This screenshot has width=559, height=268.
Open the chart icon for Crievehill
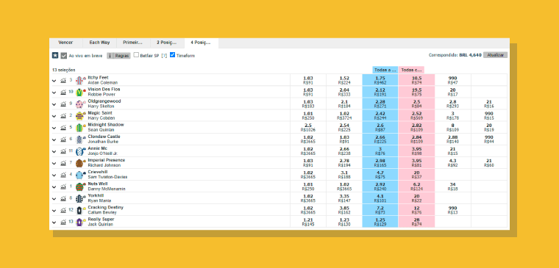pyautogui.click(x=63, y=175)
